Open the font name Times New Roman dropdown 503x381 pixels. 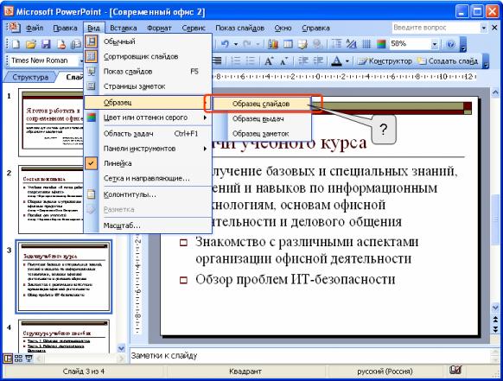[81, 60]
